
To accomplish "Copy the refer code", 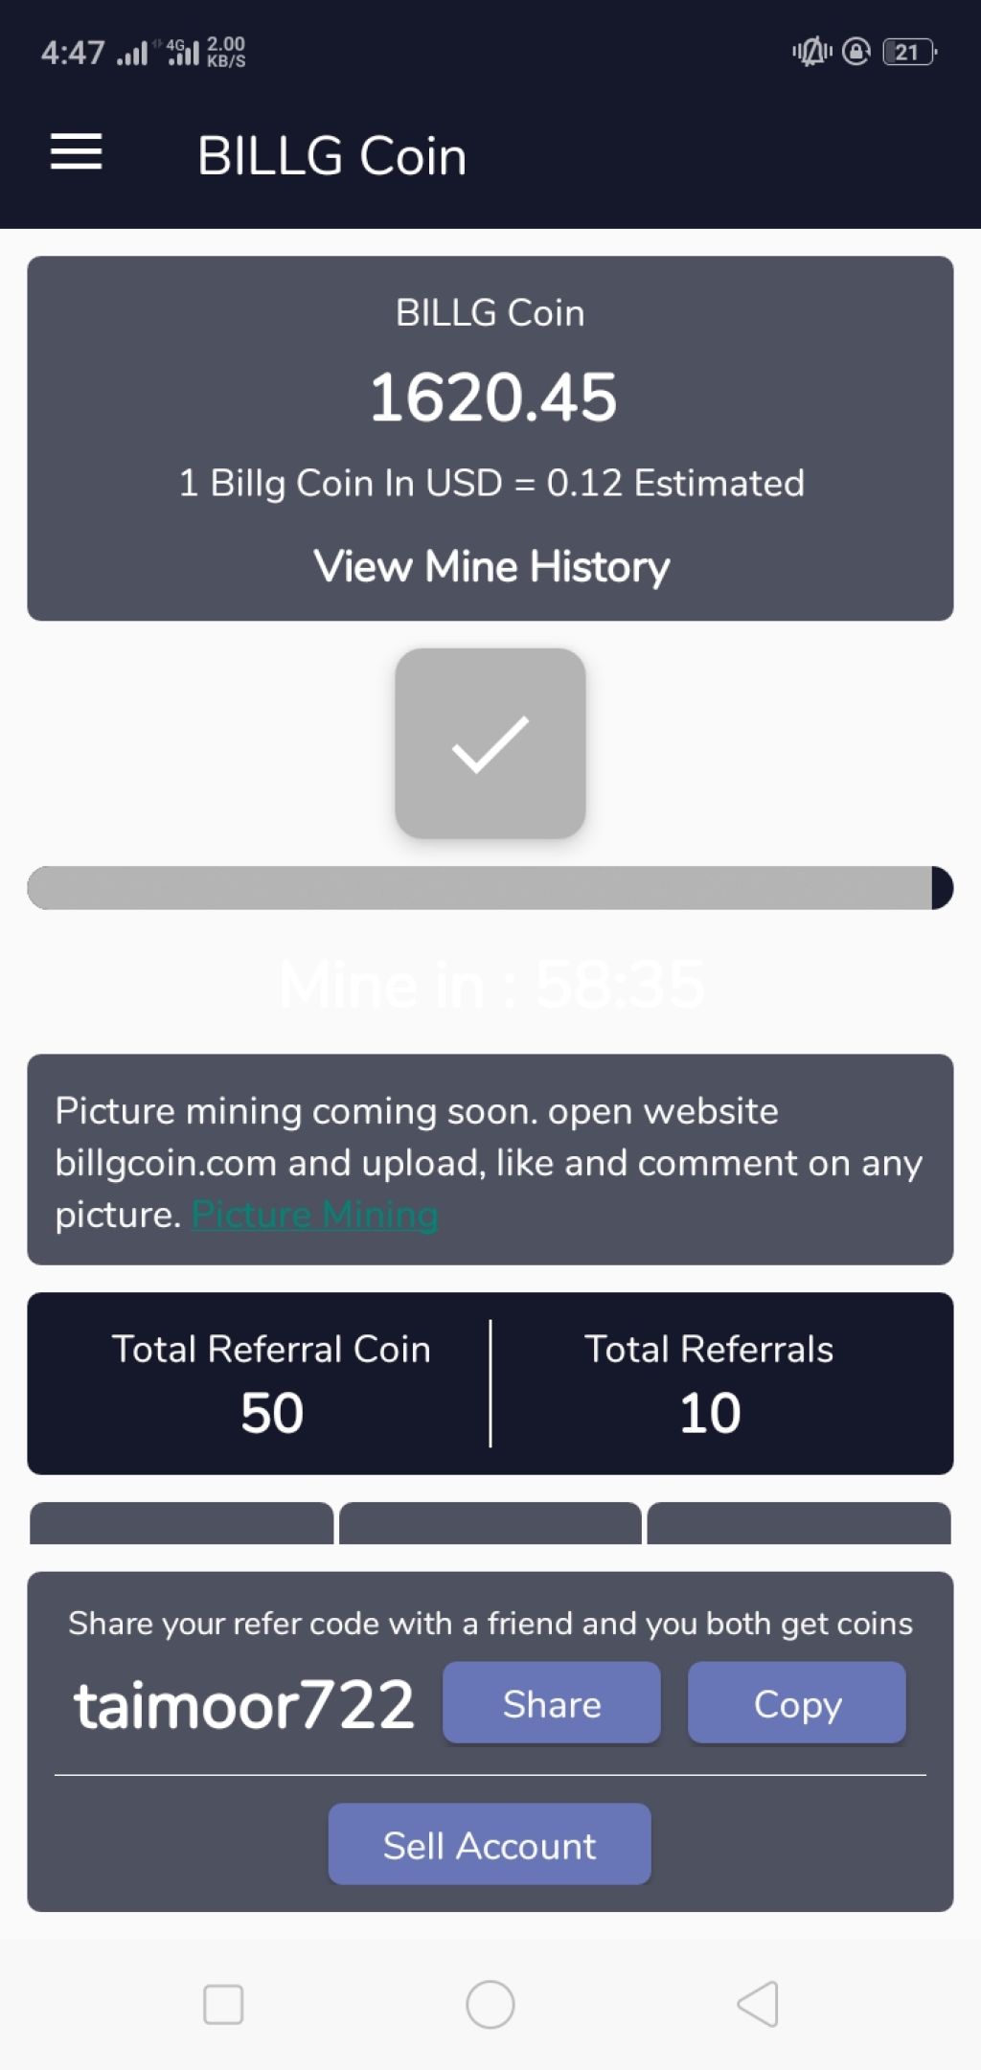I will 796,1703.
